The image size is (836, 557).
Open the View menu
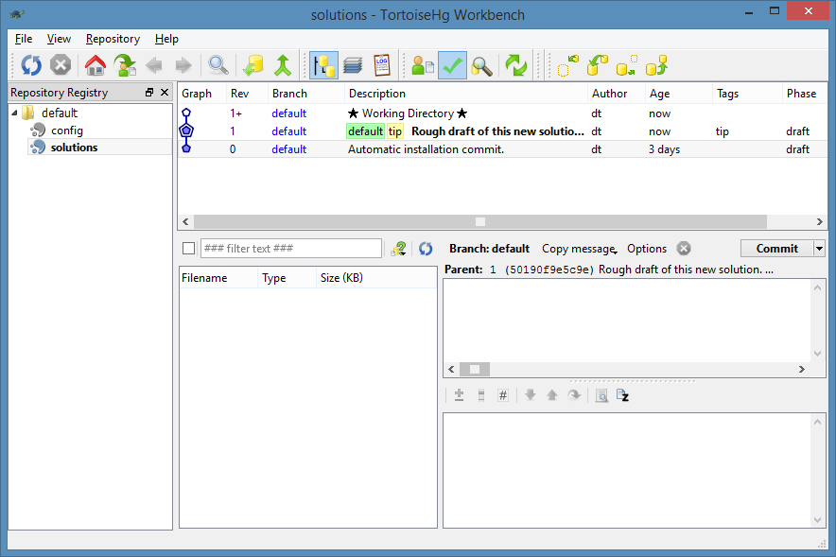tap(59, 39)
